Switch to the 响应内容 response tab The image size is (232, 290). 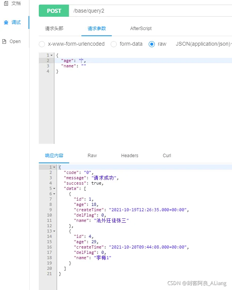click(54, 156)
